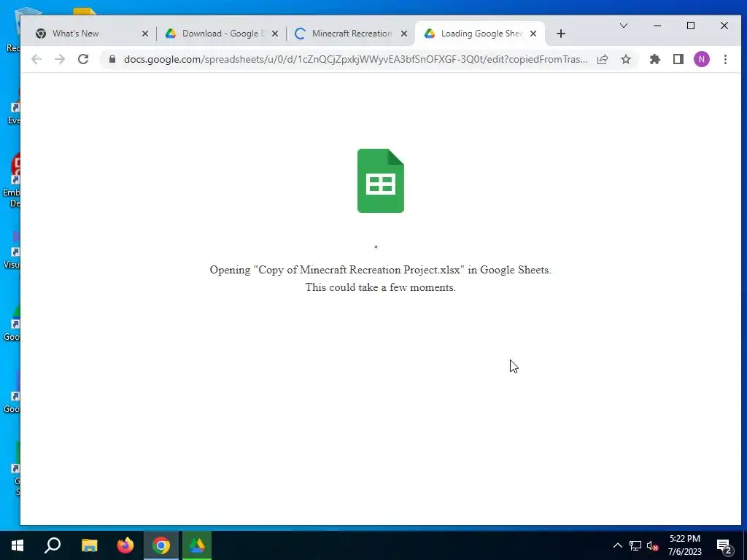Viewport: 747px width, 560px height.
Task: Open a new browser tab
Action: [561, 34]
